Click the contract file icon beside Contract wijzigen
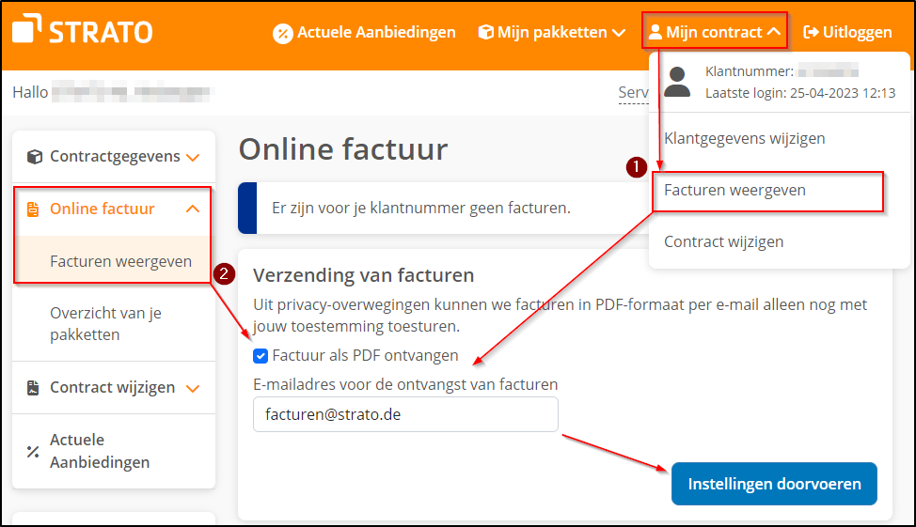The width and height of the screenshot is (916, 527). [33, 388]
